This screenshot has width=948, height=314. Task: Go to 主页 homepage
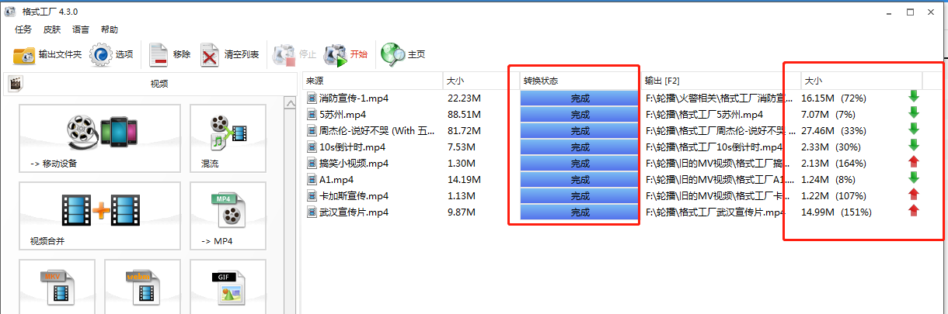pos(403,55)
